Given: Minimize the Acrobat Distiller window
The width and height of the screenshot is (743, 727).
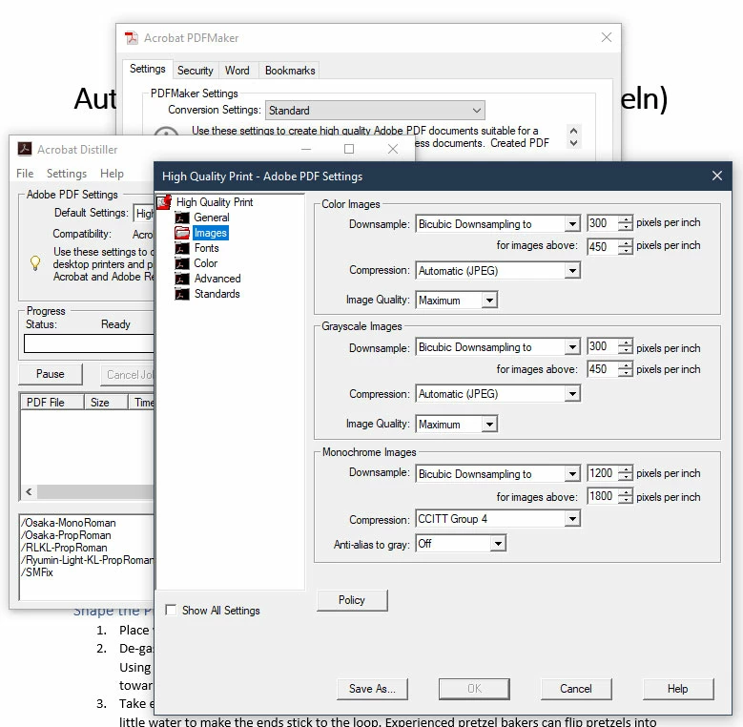Looking at the screenshot, I should click(x=306, y=149).
